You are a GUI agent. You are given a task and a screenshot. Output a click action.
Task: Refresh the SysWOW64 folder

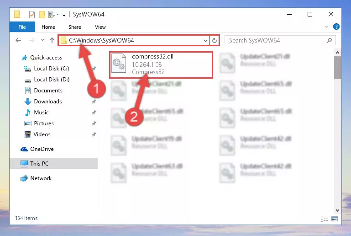click(215, 41)
